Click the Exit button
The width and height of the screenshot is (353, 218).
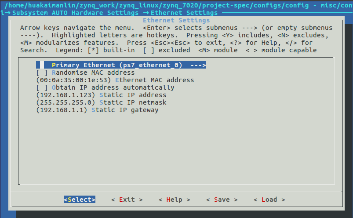click(x=127, y=200)
